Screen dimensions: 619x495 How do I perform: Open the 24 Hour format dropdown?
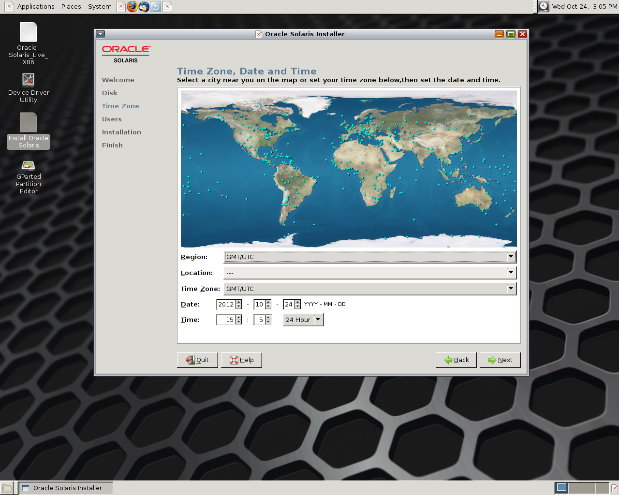pyautogui.click(x=303, y=320)
